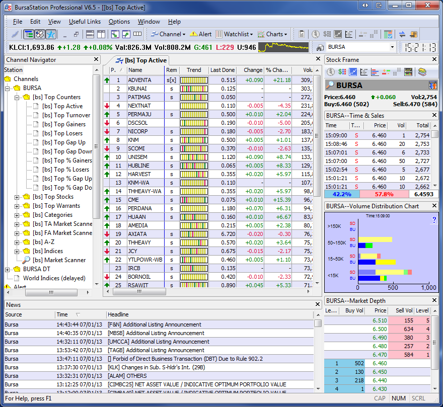This screenshot has width=443, height=407.
Task: Sort stock table by Name column header
Action: point(145,70)
